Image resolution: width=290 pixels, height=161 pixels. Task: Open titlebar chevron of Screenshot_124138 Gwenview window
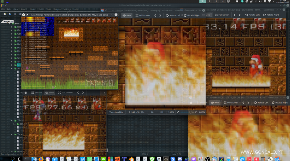(281, 97)
